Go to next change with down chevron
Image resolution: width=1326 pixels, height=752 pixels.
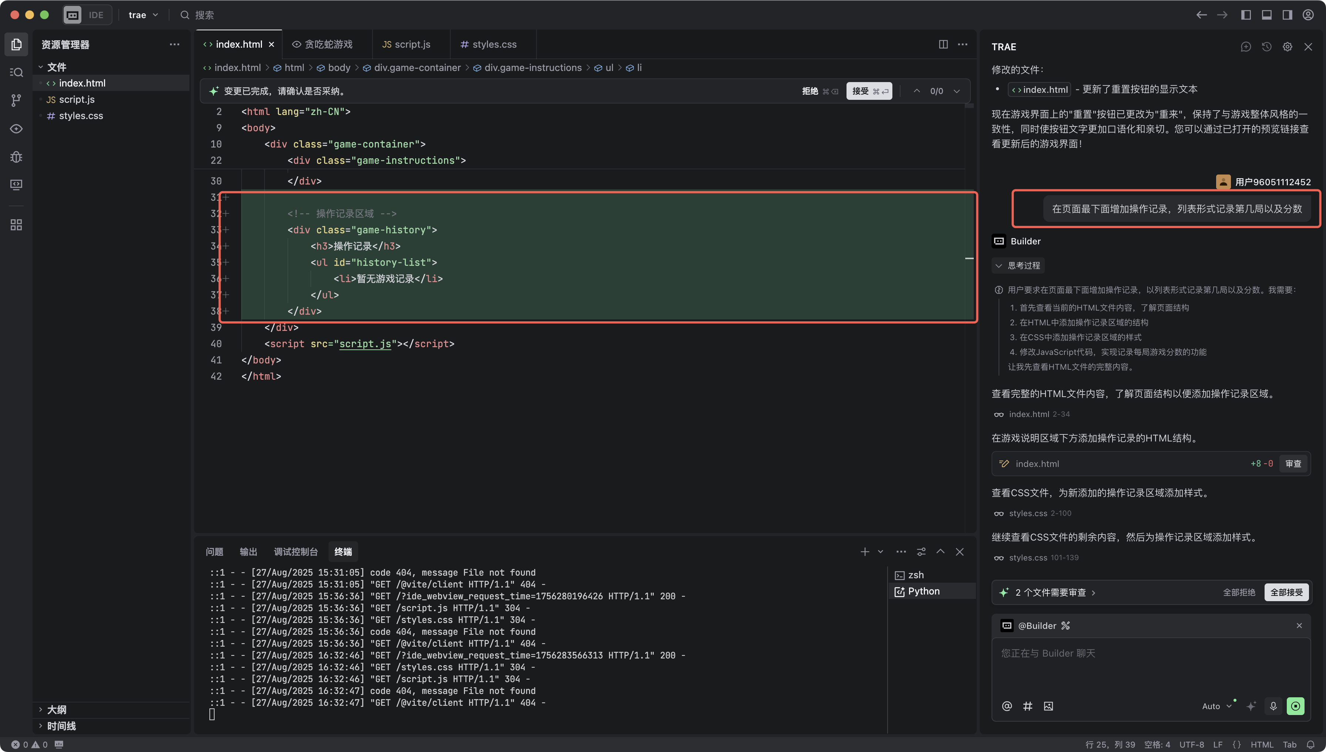(956, 91)
